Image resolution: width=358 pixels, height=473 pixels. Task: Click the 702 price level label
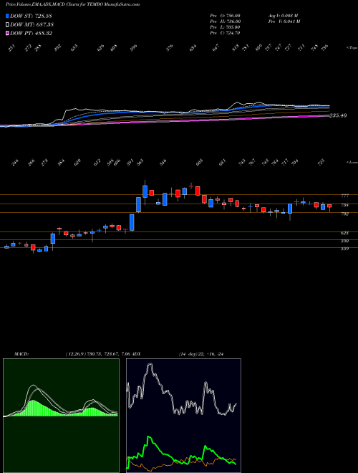344,214
